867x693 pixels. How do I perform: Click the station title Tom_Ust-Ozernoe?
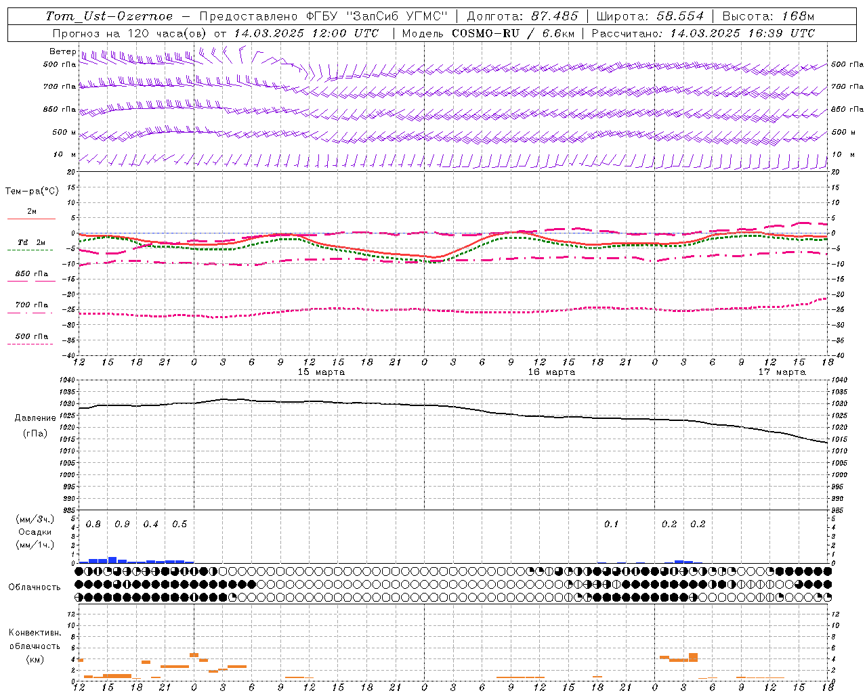coord(109,16)
